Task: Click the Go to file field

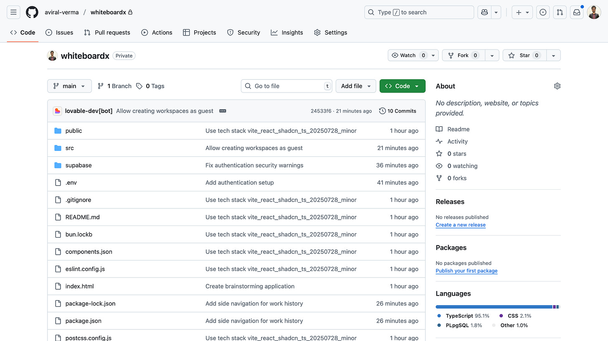Action: point(286,86)
